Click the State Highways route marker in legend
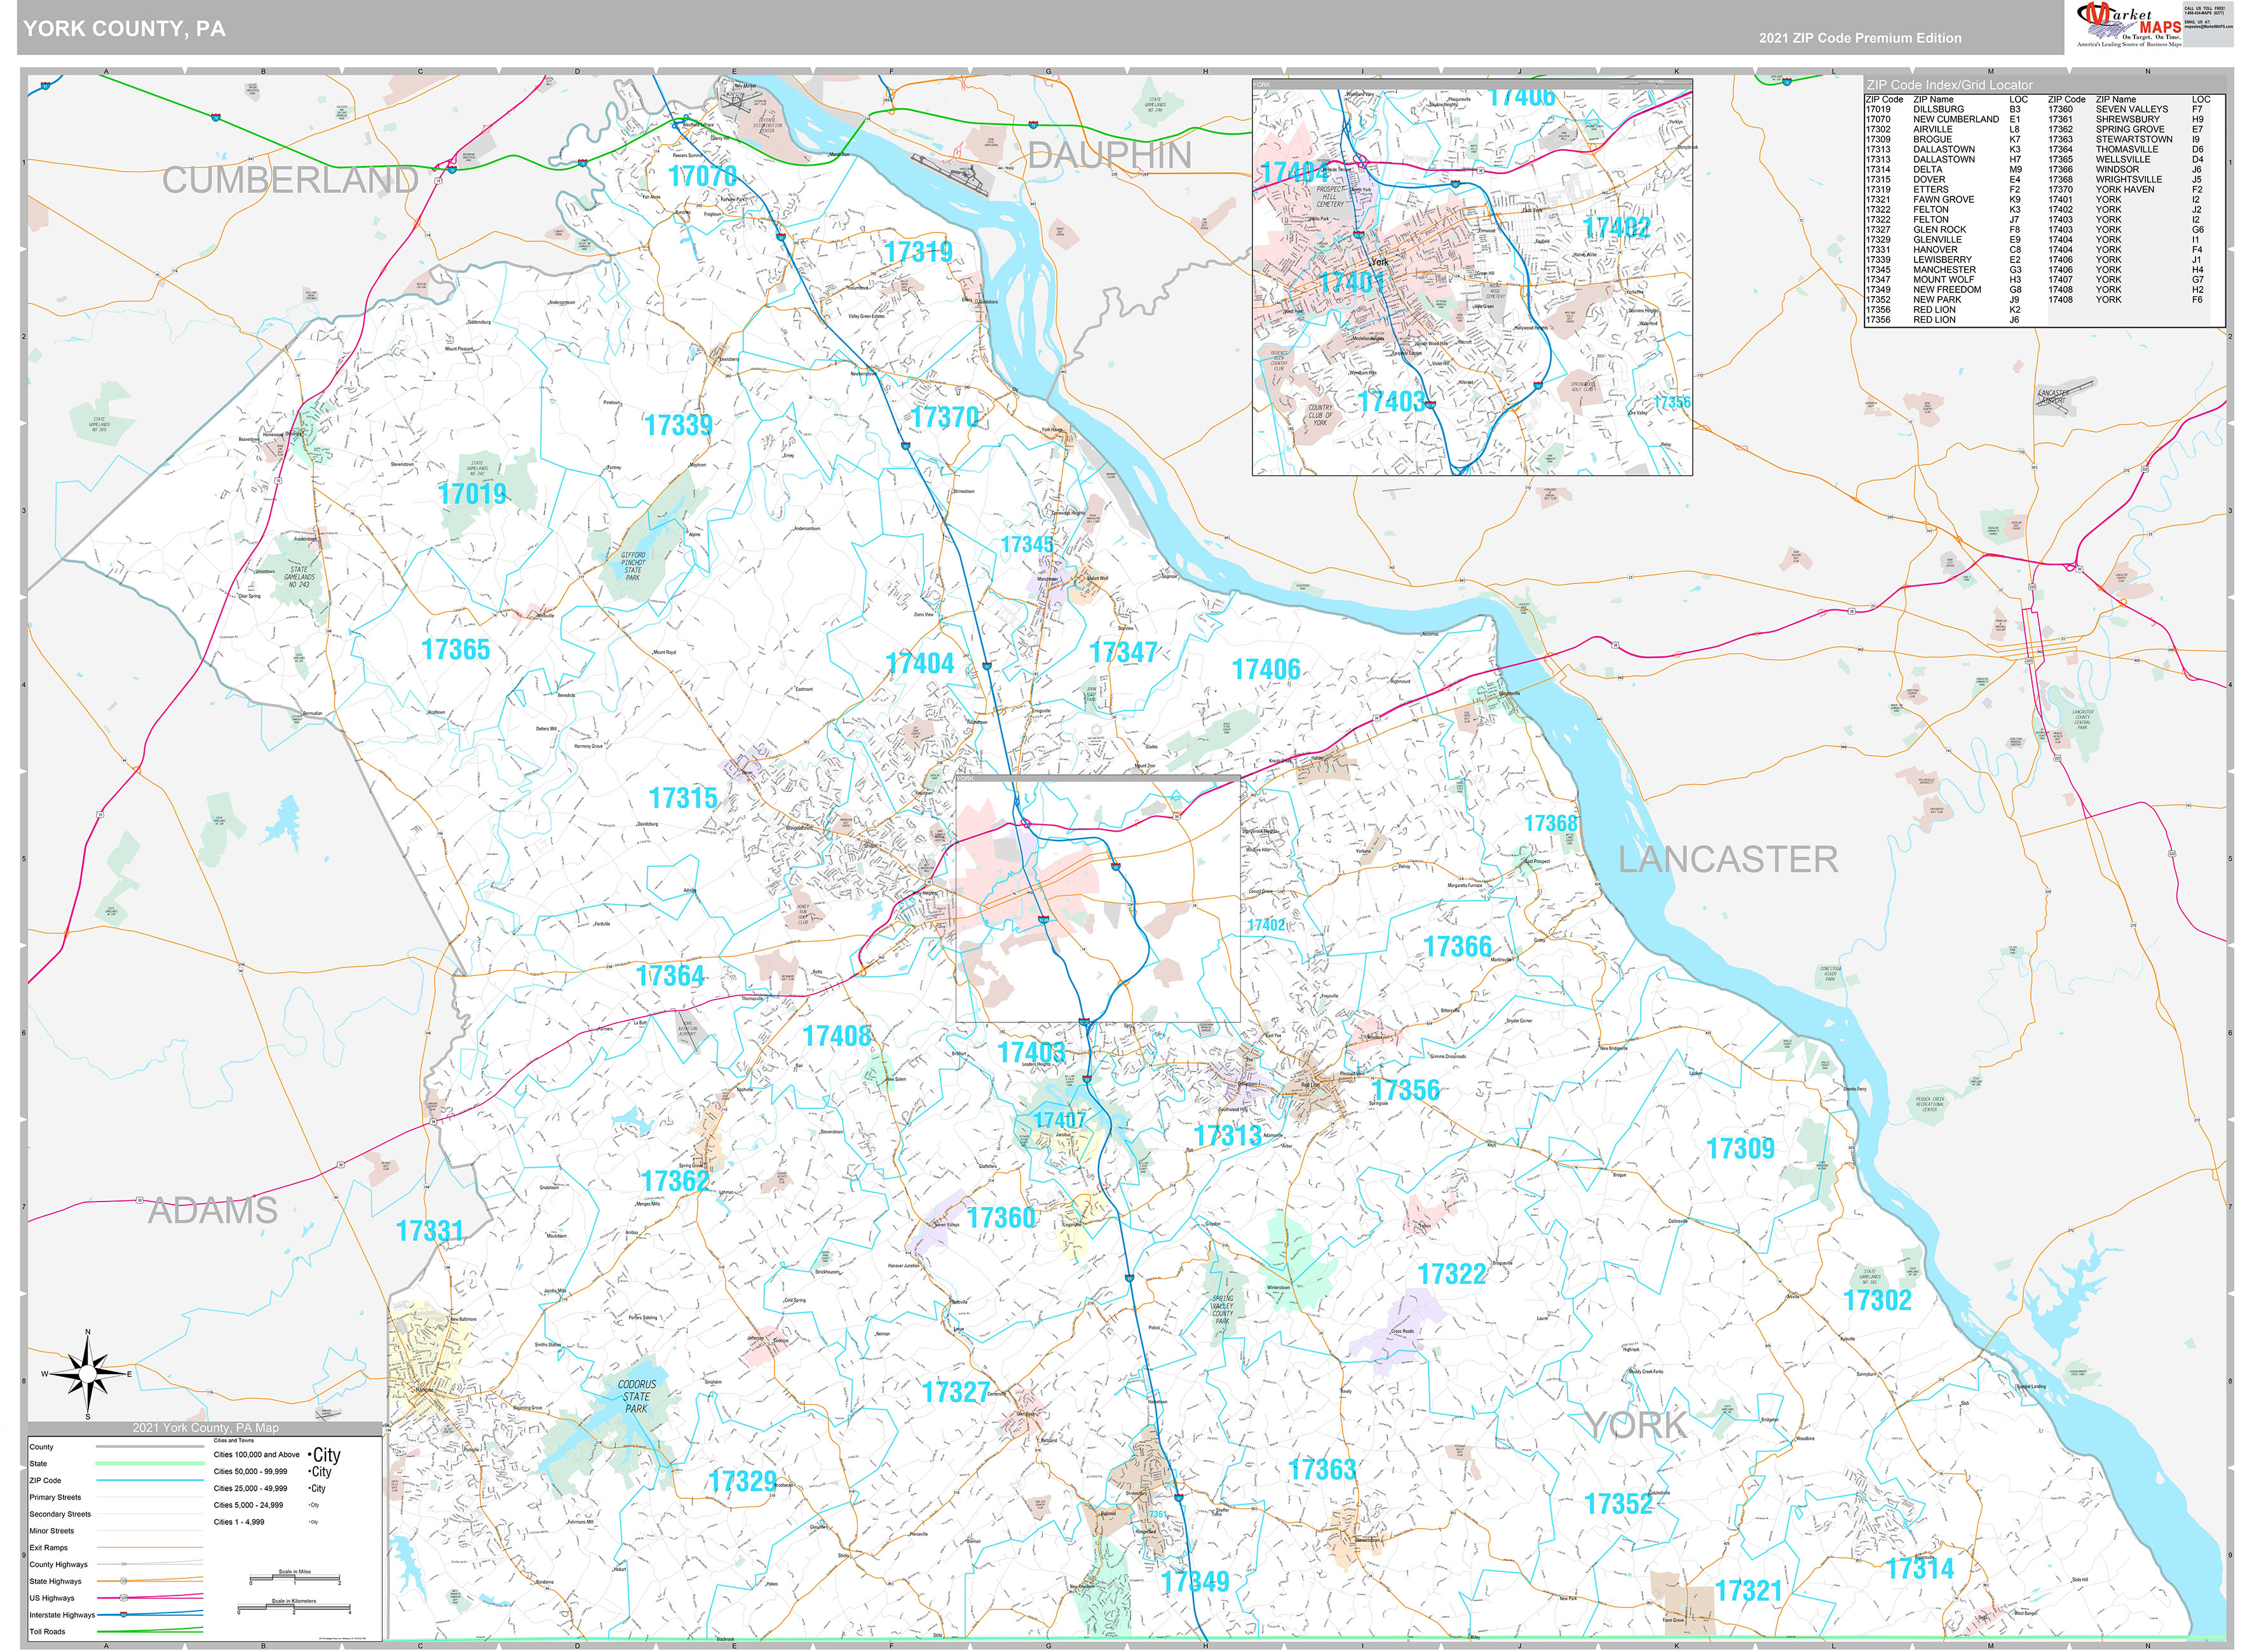Image resolution: width=2245 pixels, height=1652 pixels. [x=124, y=1582]
